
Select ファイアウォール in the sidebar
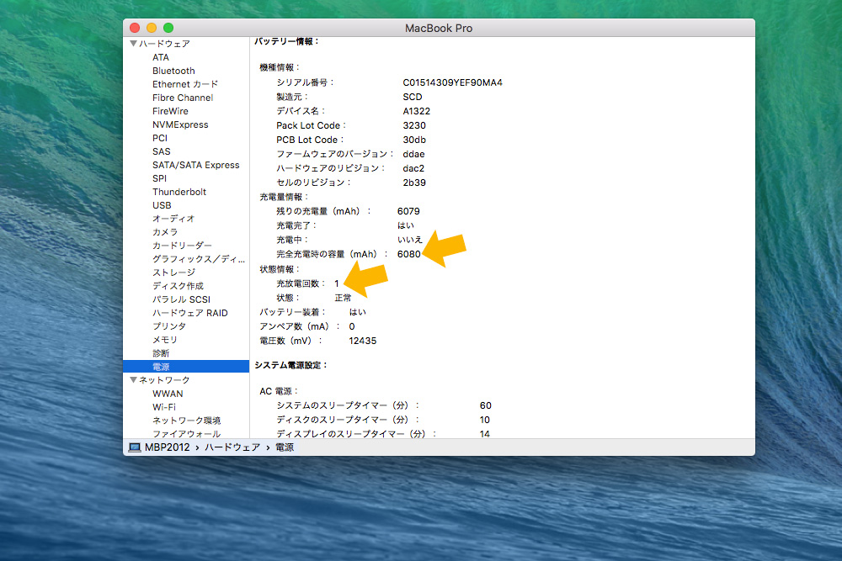pos(186,433)
